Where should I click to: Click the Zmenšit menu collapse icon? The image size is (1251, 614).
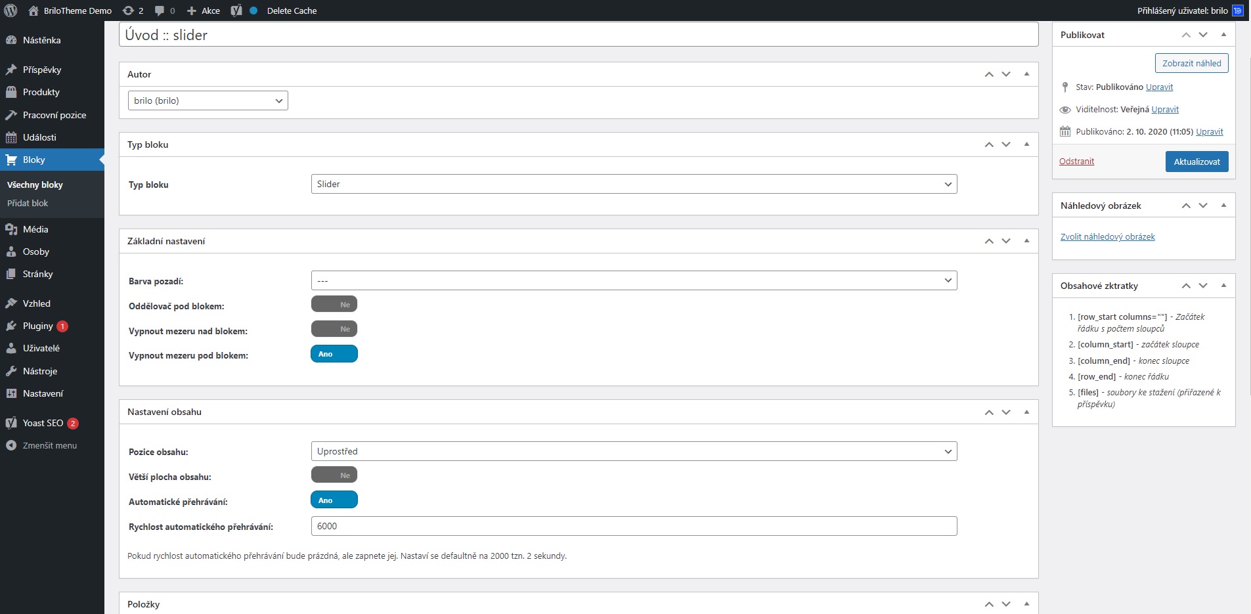point(11,445)
